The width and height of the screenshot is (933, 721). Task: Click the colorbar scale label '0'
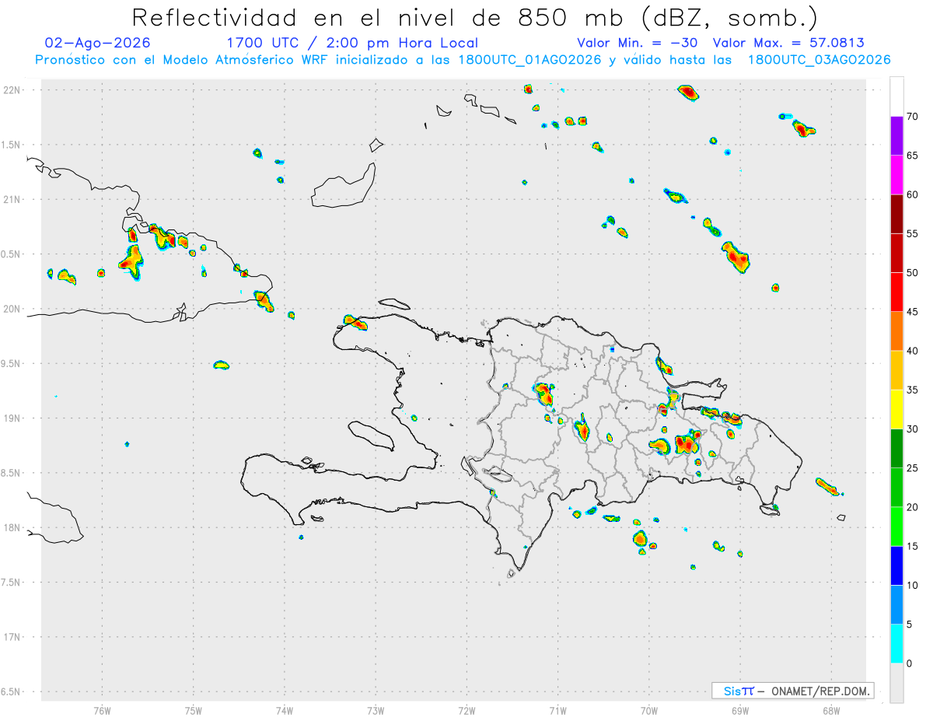tap(910, 663)
